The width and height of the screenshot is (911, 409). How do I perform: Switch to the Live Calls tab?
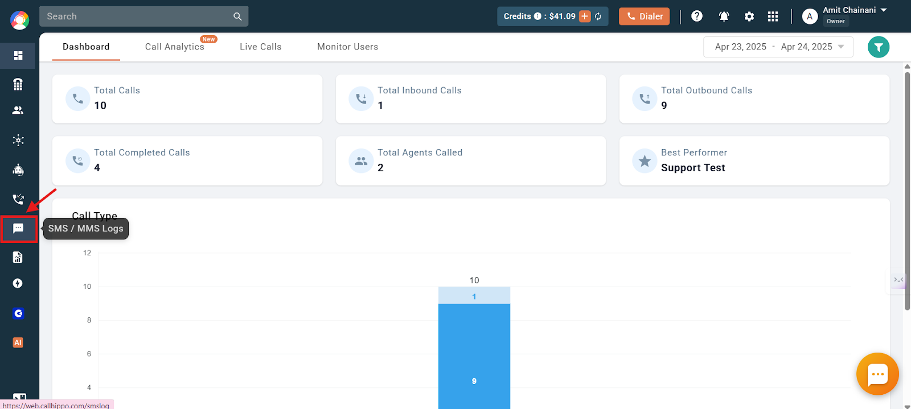pos(261,47)
